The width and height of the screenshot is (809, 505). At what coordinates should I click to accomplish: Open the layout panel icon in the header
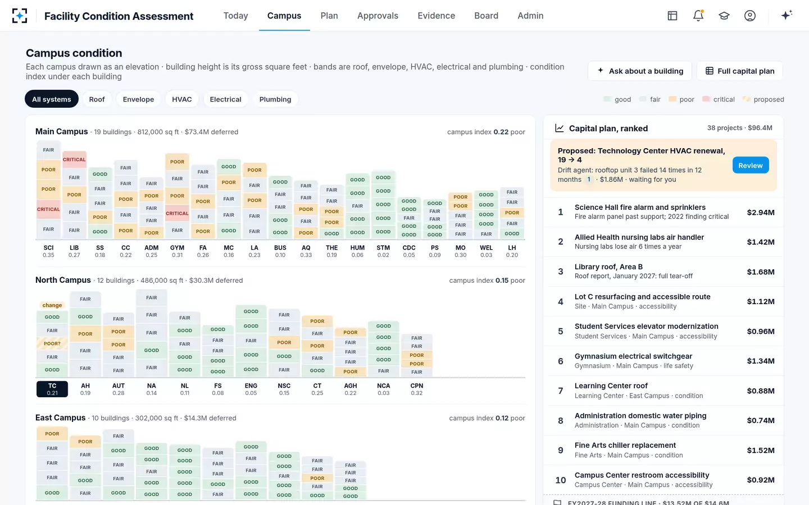[672, 16]
